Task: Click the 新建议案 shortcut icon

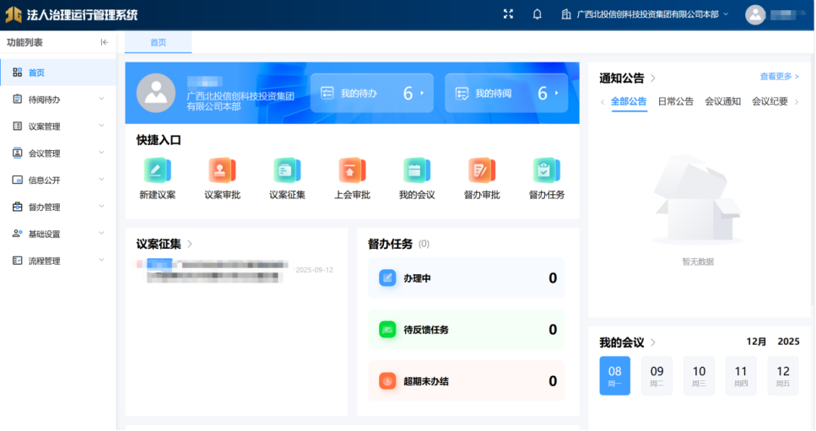Action: coord(157,171)
